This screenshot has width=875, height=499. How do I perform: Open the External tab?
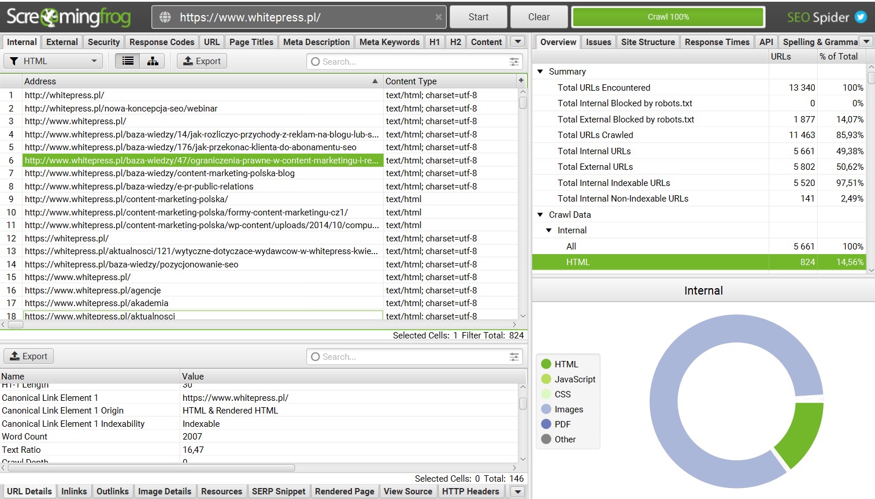pyautogui.click(x=62, y=42)
